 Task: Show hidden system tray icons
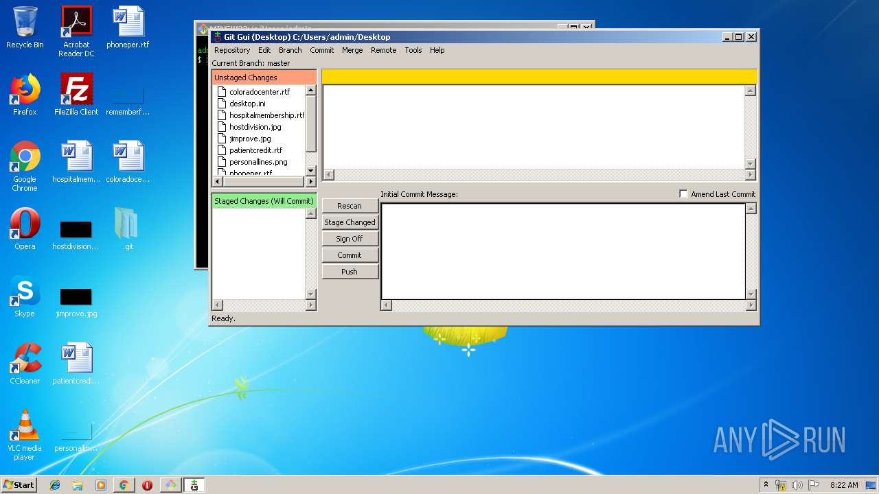[x=766, y=485]
